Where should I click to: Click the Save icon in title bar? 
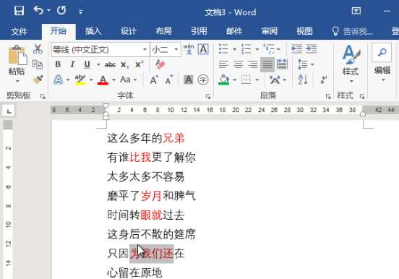pos(19,11)
